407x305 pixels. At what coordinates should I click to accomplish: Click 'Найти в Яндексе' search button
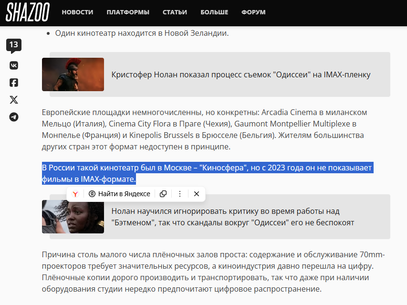coord(119,194)
